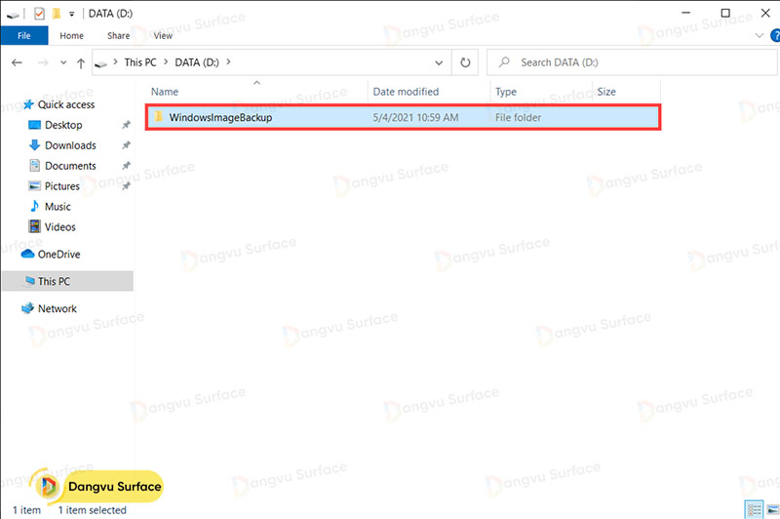Image resolution: width=780 pixels, height=519 pixels.
Task: Click the pin icon next to Pictures
Action: [127, 186]
